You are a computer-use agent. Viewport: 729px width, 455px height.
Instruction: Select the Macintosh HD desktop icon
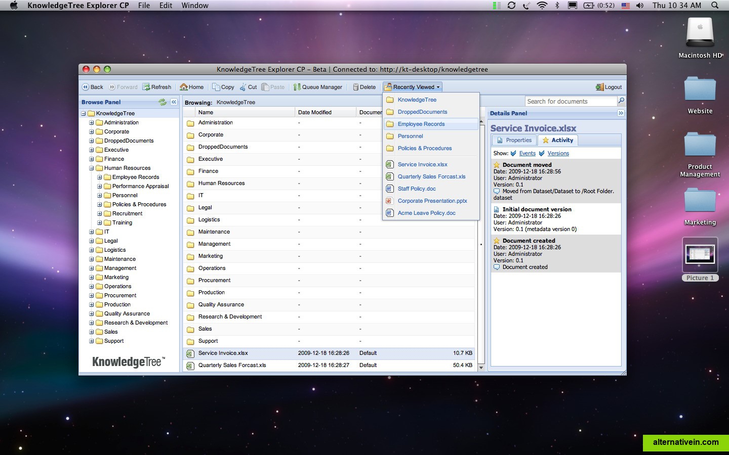click(700, 38)
